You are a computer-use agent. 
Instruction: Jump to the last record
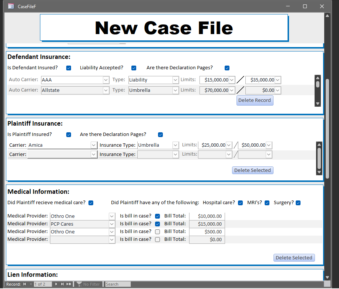click(x=61, y=284)
